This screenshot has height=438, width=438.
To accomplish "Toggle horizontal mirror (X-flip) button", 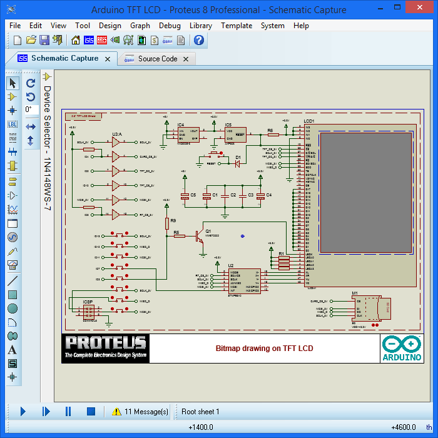I will [x=30, y=126].
